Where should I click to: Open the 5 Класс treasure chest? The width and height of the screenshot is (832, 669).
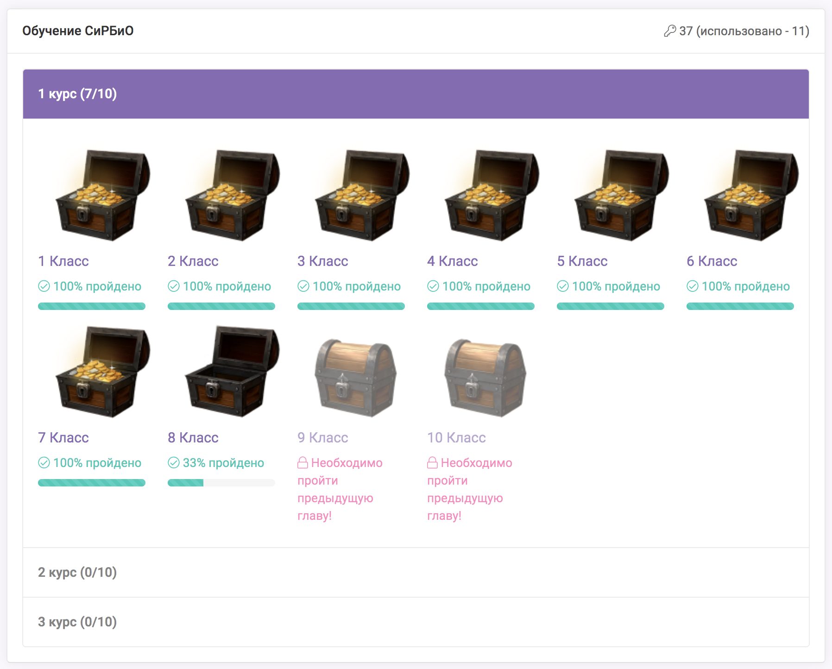click(x=622, y=195)
